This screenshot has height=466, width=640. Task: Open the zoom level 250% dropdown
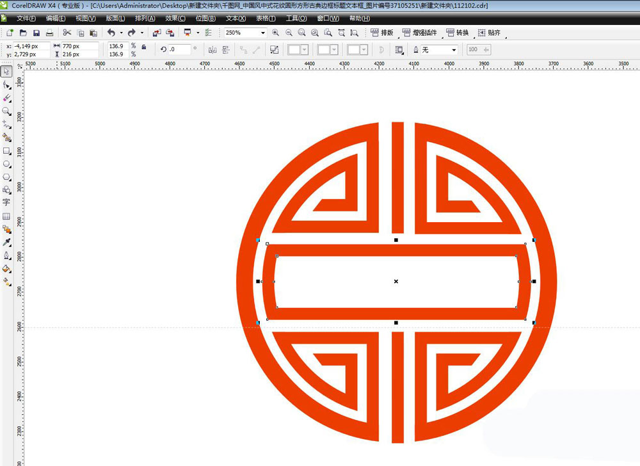pyautogui.click(x=263, y=33)
